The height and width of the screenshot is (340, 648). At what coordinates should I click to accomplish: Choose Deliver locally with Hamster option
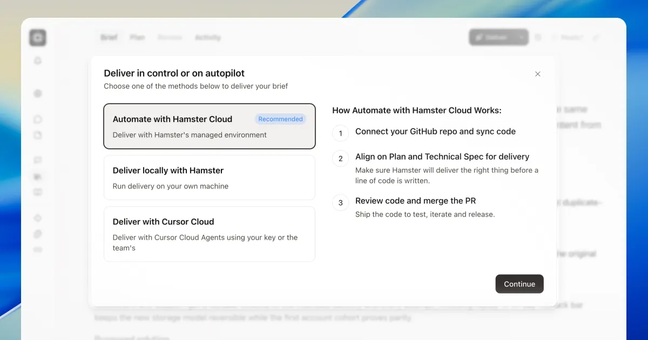coord(210,178)
